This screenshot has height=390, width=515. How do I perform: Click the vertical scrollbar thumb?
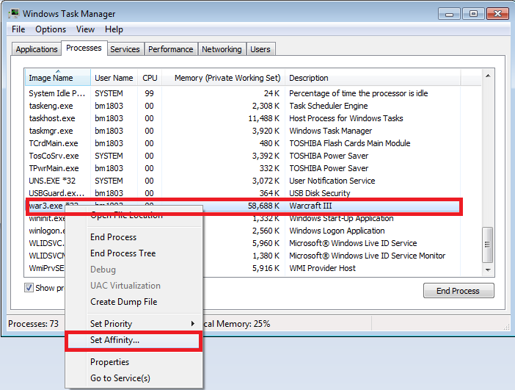[487, 245]
